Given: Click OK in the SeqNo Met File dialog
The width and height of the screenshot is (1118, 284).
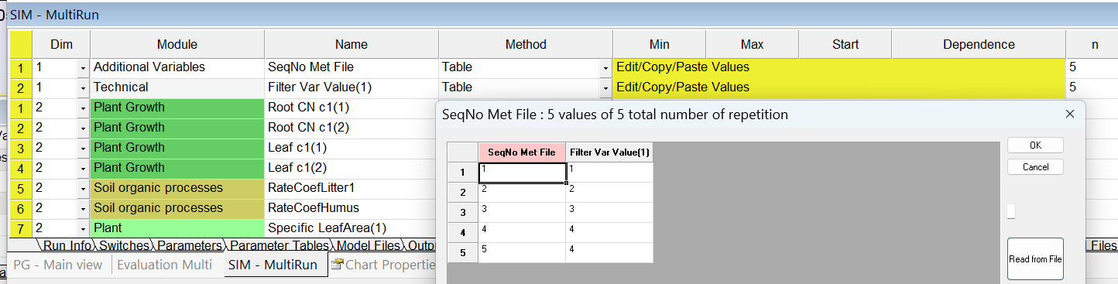Looking at the screenshot, I should 1035,145.
